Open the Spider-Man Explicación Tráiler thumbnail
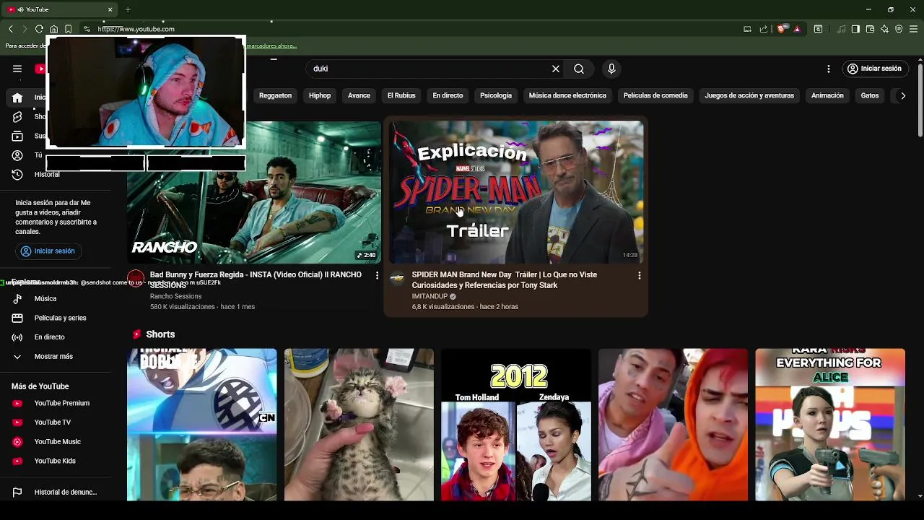The height and width of the screenshot is (520, 924). [516, 192]
